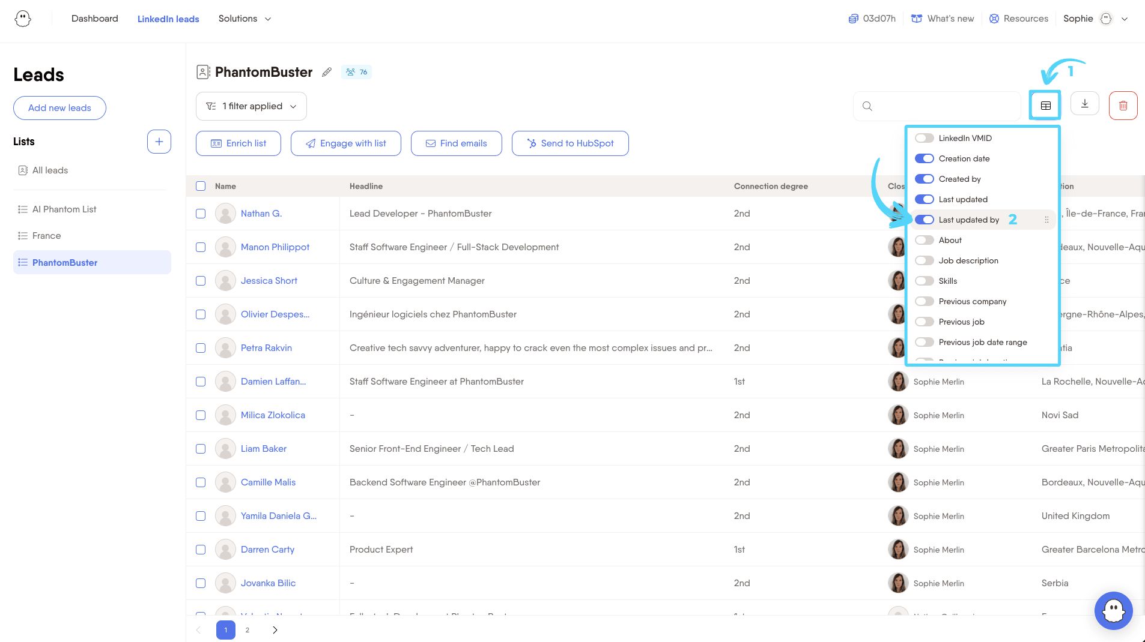Tick the checkbox for Petra Rakvin

(x=201, y=348)
